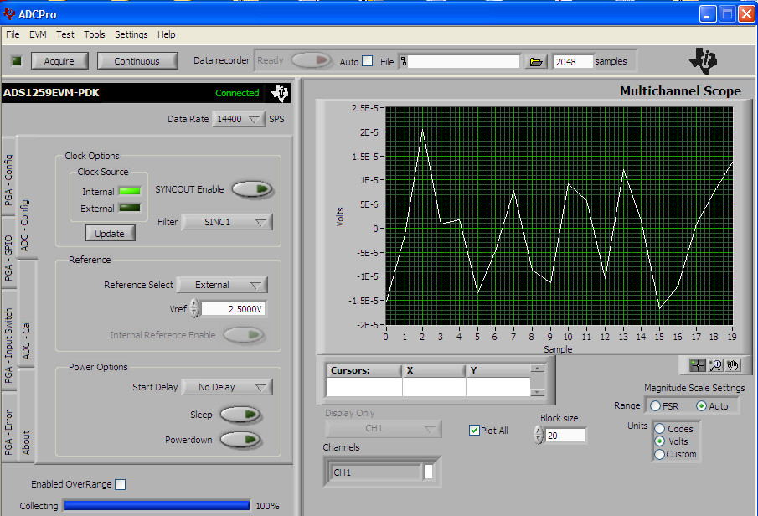Click the Update clock button
The height and width of the screenshot is (516, 758).
coord(110,233)
